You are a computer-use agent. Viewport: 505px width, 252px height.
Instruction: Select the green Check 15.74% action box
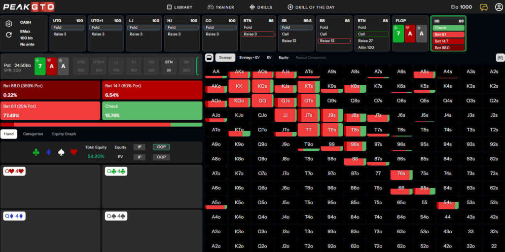(x=152, y=110)
